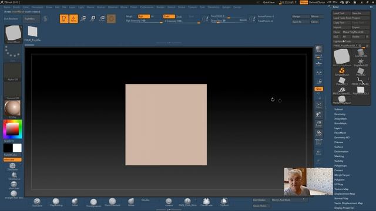Expand the NanoMesh sub-palette

[x=340, y=124]
